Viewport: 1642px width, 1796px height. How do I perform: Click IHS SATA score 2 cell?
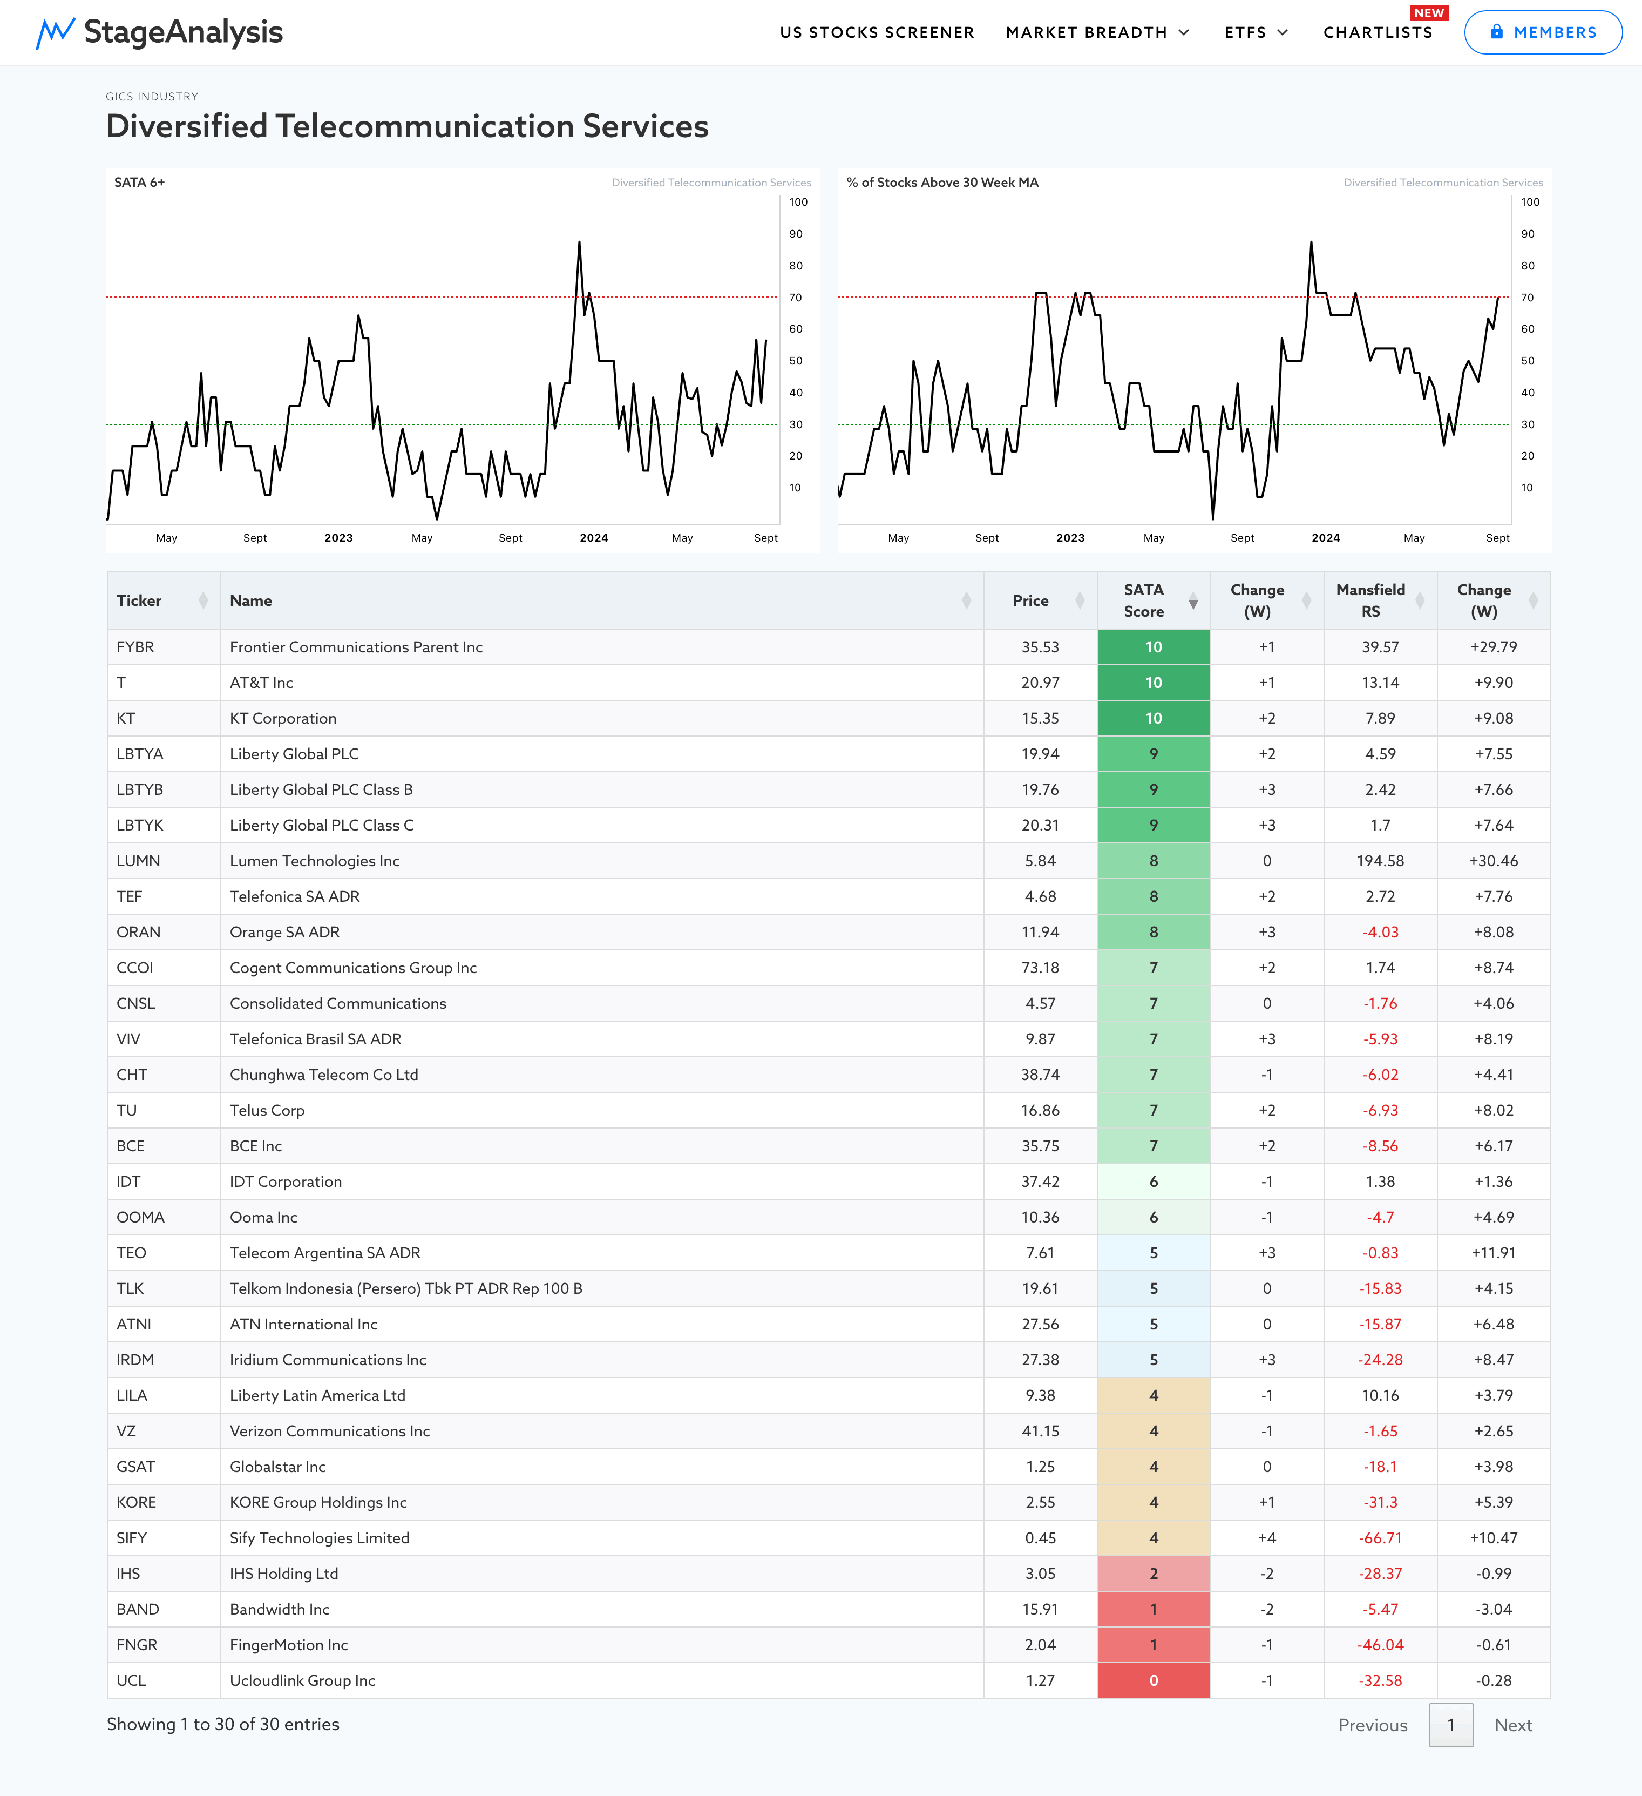tap(1154, 1574)
